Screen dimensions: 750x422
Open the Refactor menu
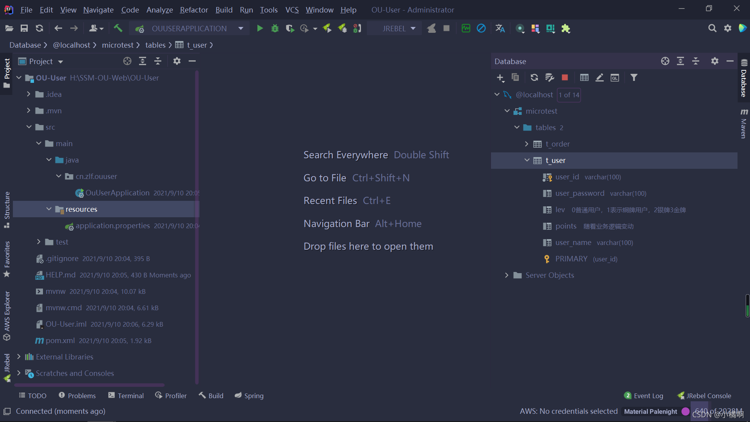[194, 9]
